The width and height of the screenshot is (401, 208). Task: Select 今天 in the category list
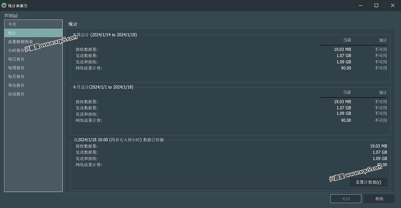12,24
